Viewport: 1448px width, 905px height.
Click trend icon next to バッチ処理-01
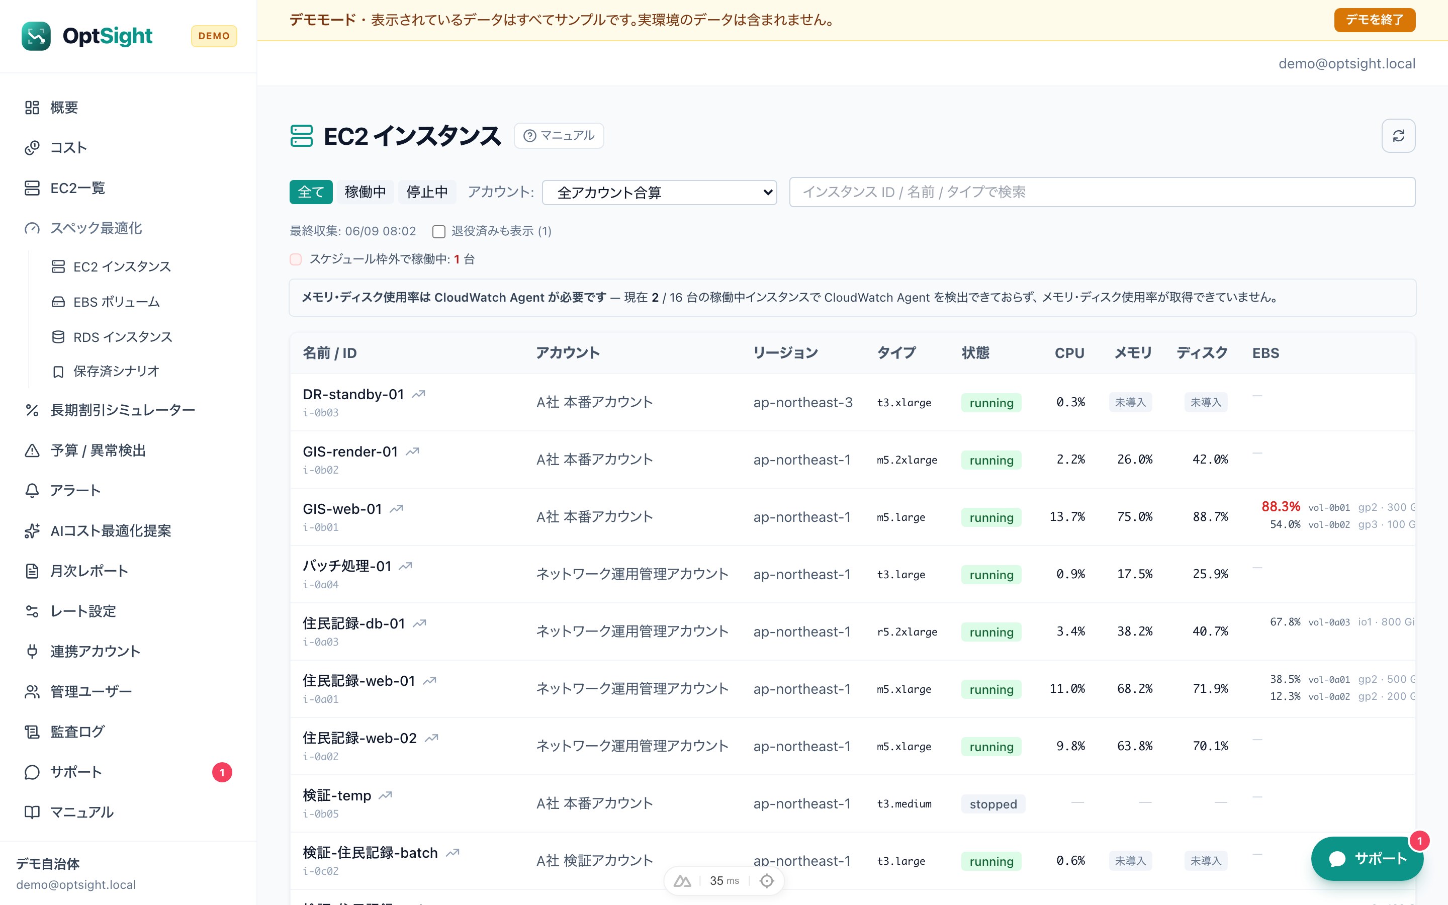[406, 566]
